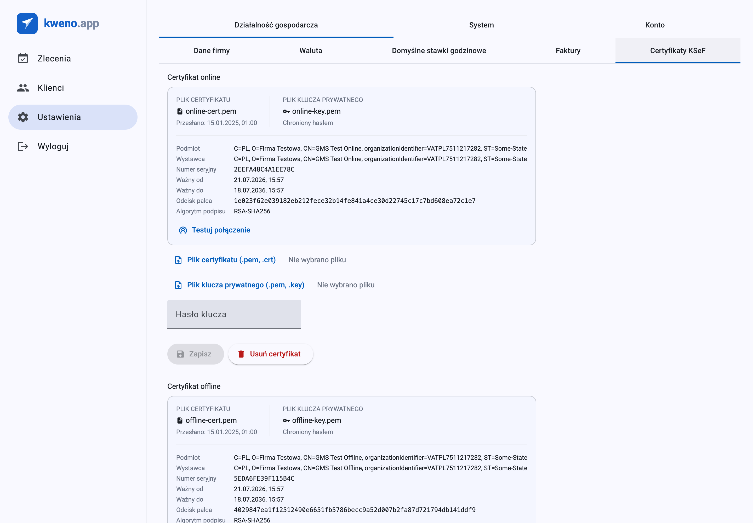Click offline serial number 5EDA6FE39F115B4C
This screenshot has width=753, height=523.
tap(264, 479)
